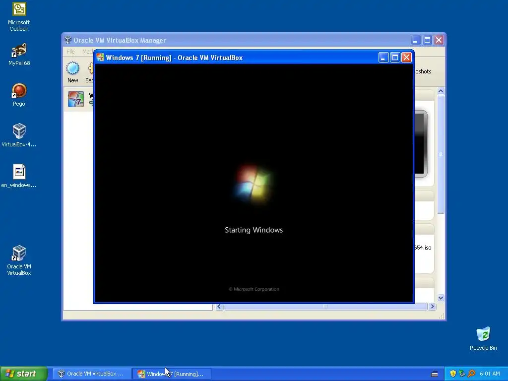Screen dimensions: 508x381
Task: Switch to the Oracle VM VirtualBox taskbar button
Action: pos(92,374)
